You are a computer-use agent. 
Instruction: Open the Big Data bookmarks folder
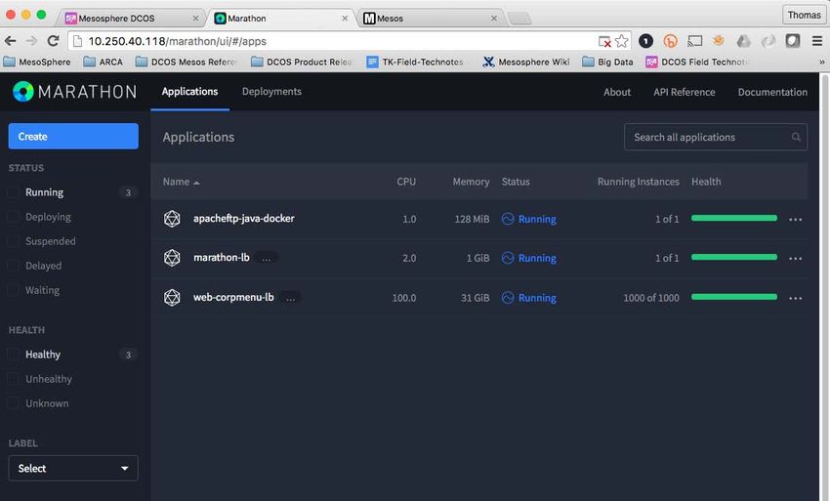click(x=607, y=62)
